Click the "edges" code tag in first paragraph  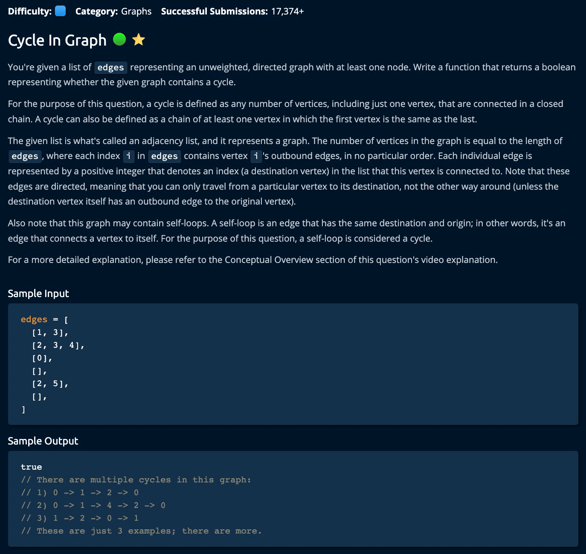click(110, 68)
